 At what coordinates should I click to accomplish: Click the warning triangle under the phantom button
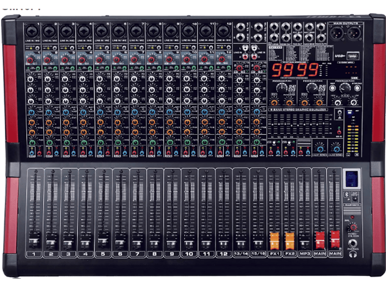point(339,118)
